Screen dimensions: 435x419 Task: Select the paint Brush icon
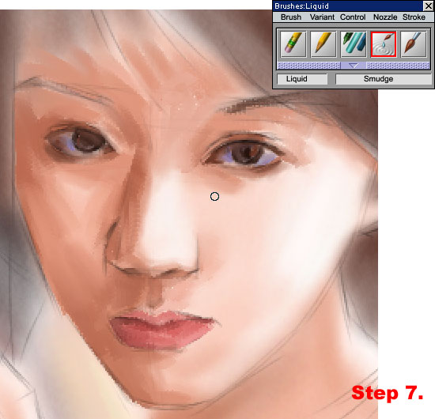[414, 44]
